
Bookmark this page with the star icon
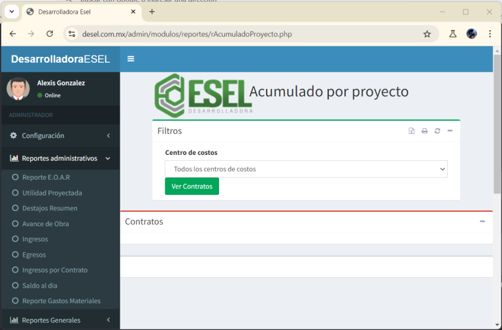click(427, 34)
